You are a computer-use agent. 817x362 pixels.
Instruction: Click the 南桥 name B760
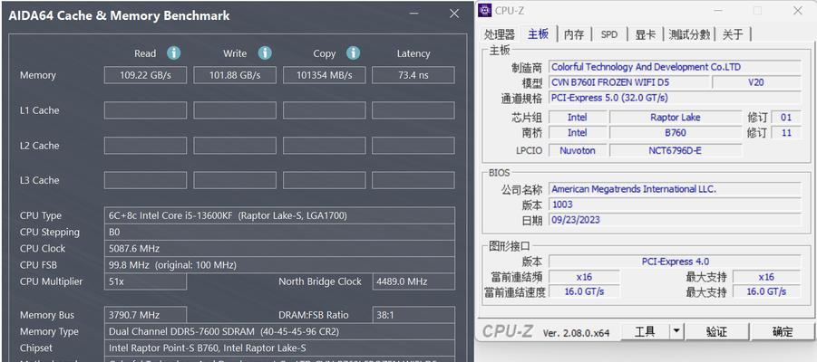[676, 133]
